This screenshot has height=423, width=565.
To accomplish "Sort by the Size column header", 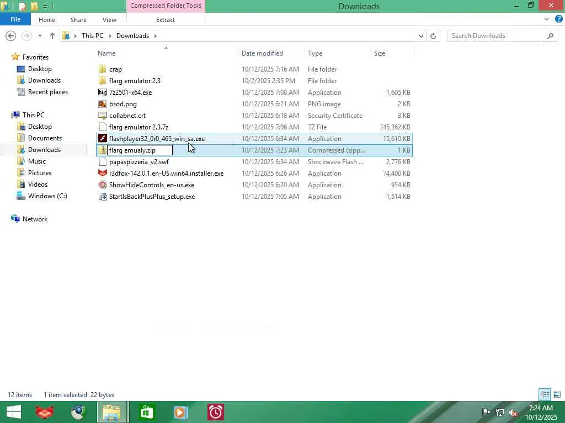I will (x=380, y=53).
